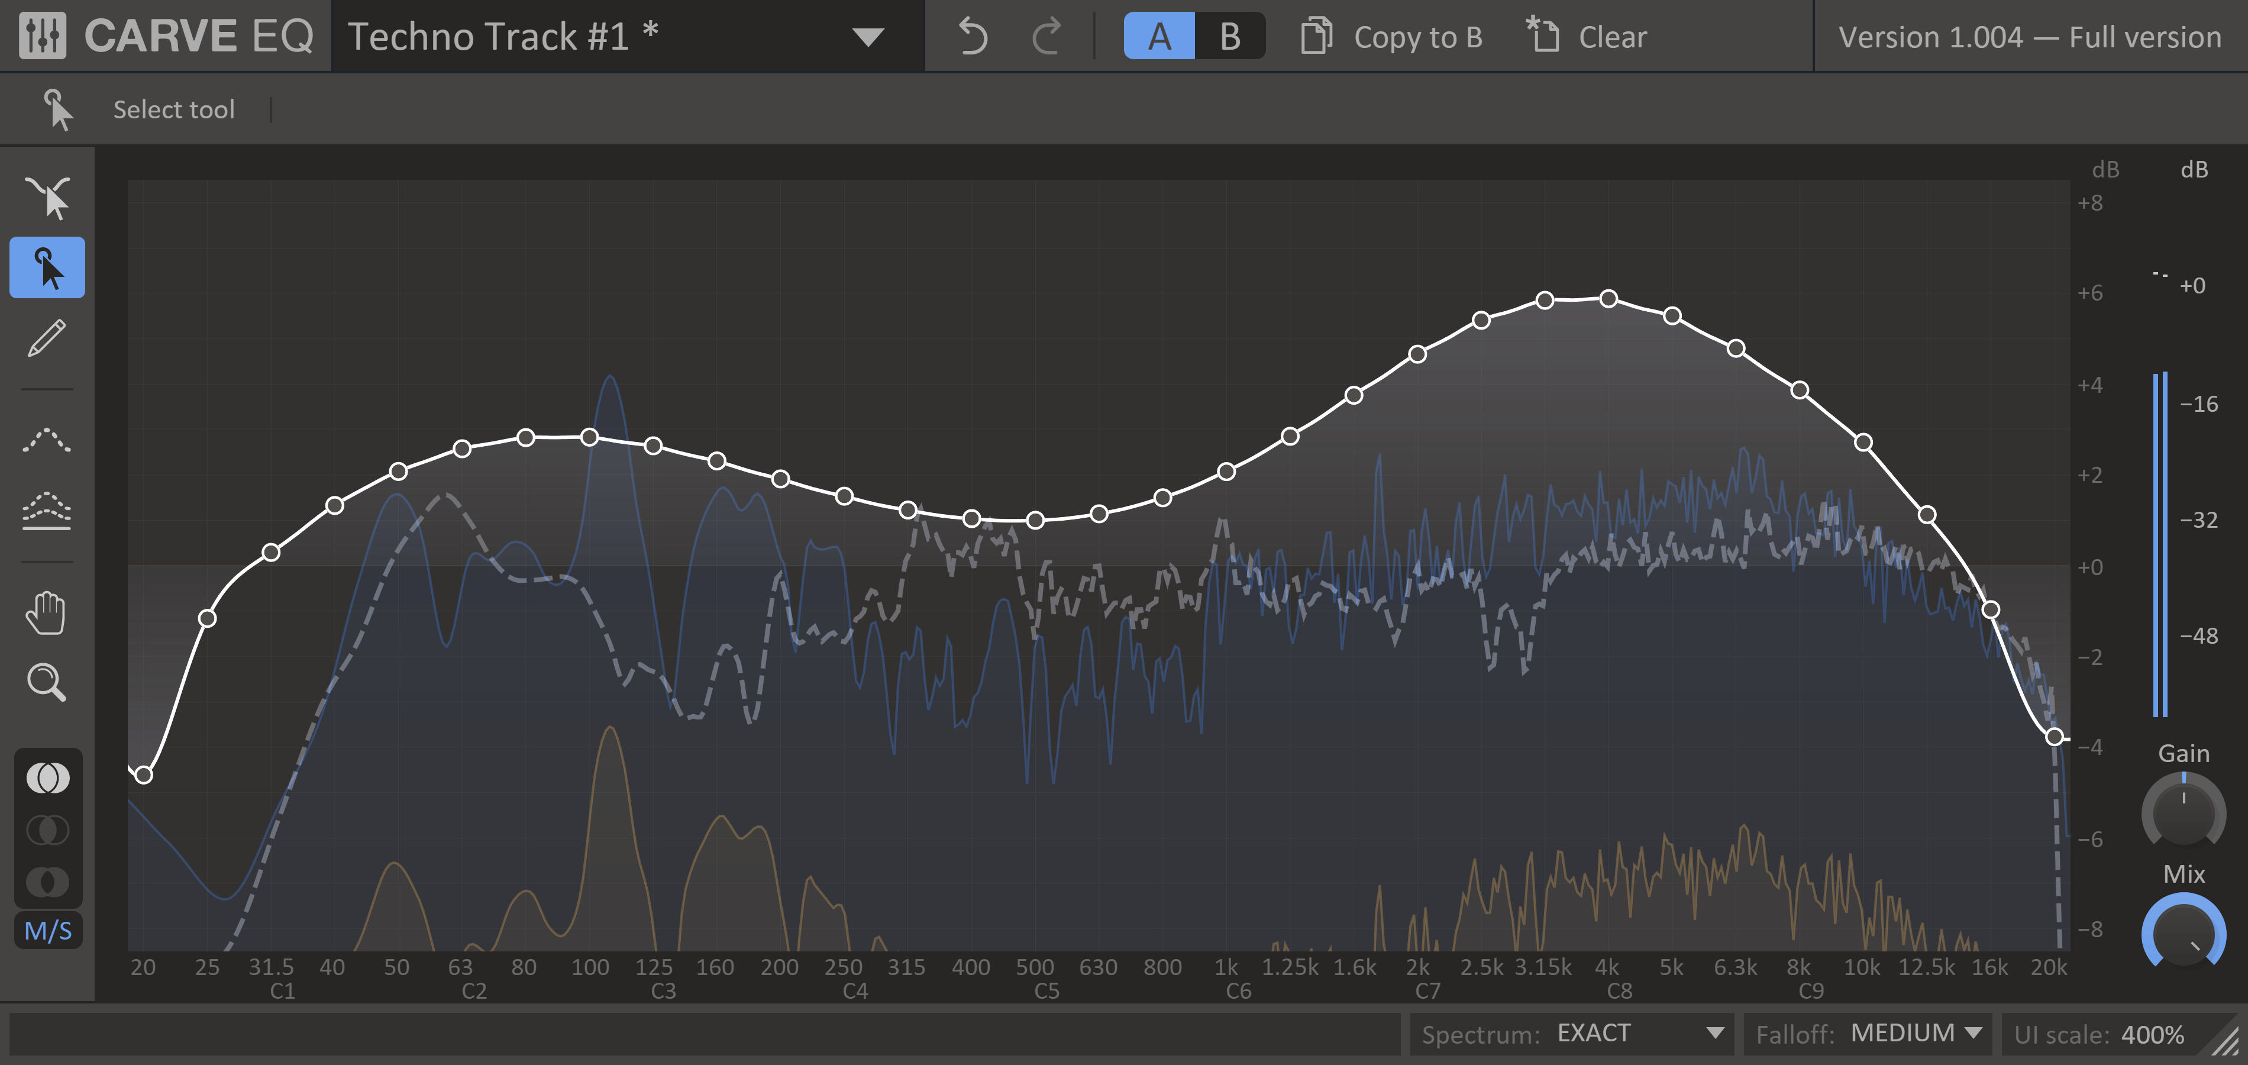Click Copy to B button
The height and width of the screenshot is (1065, 2248).
point(1392,37)
